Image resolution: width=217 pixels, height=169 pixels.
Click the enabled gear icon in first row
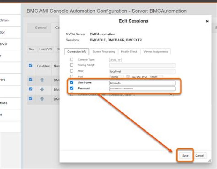point(42,80)
